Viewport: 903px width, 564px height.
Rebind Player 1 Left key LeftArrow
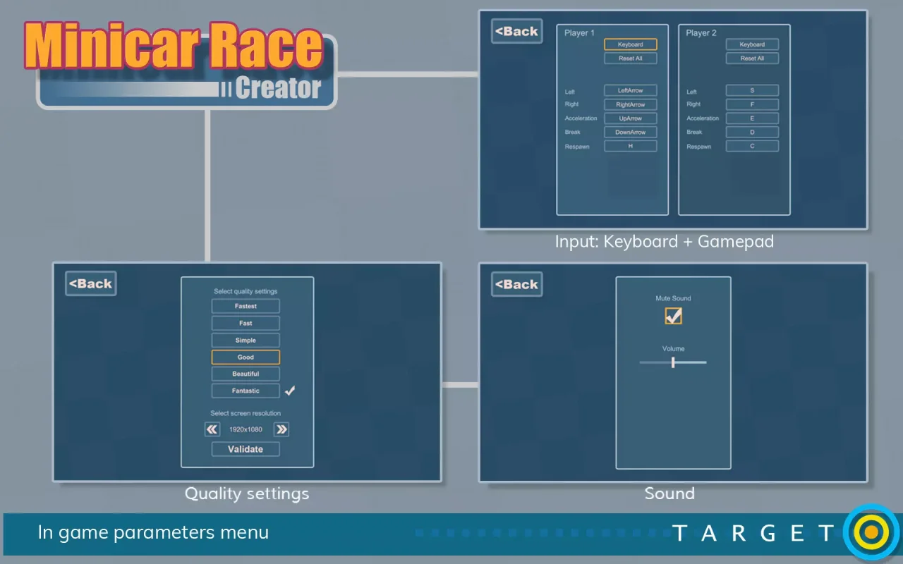[x=630, y=90]
